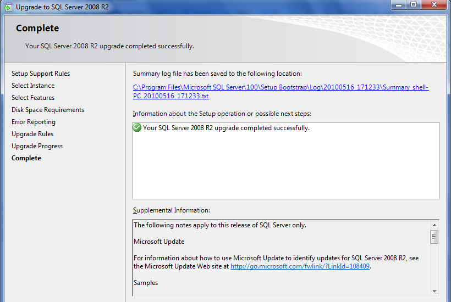Screen dimensions: 451x302
Task: Click the Complete page heading
Action: tap(37, 28)
